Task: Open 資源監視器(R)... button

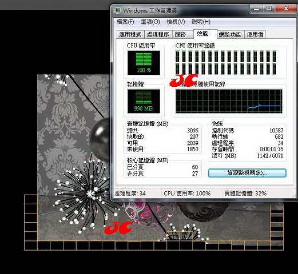Action: coord(247,173)
